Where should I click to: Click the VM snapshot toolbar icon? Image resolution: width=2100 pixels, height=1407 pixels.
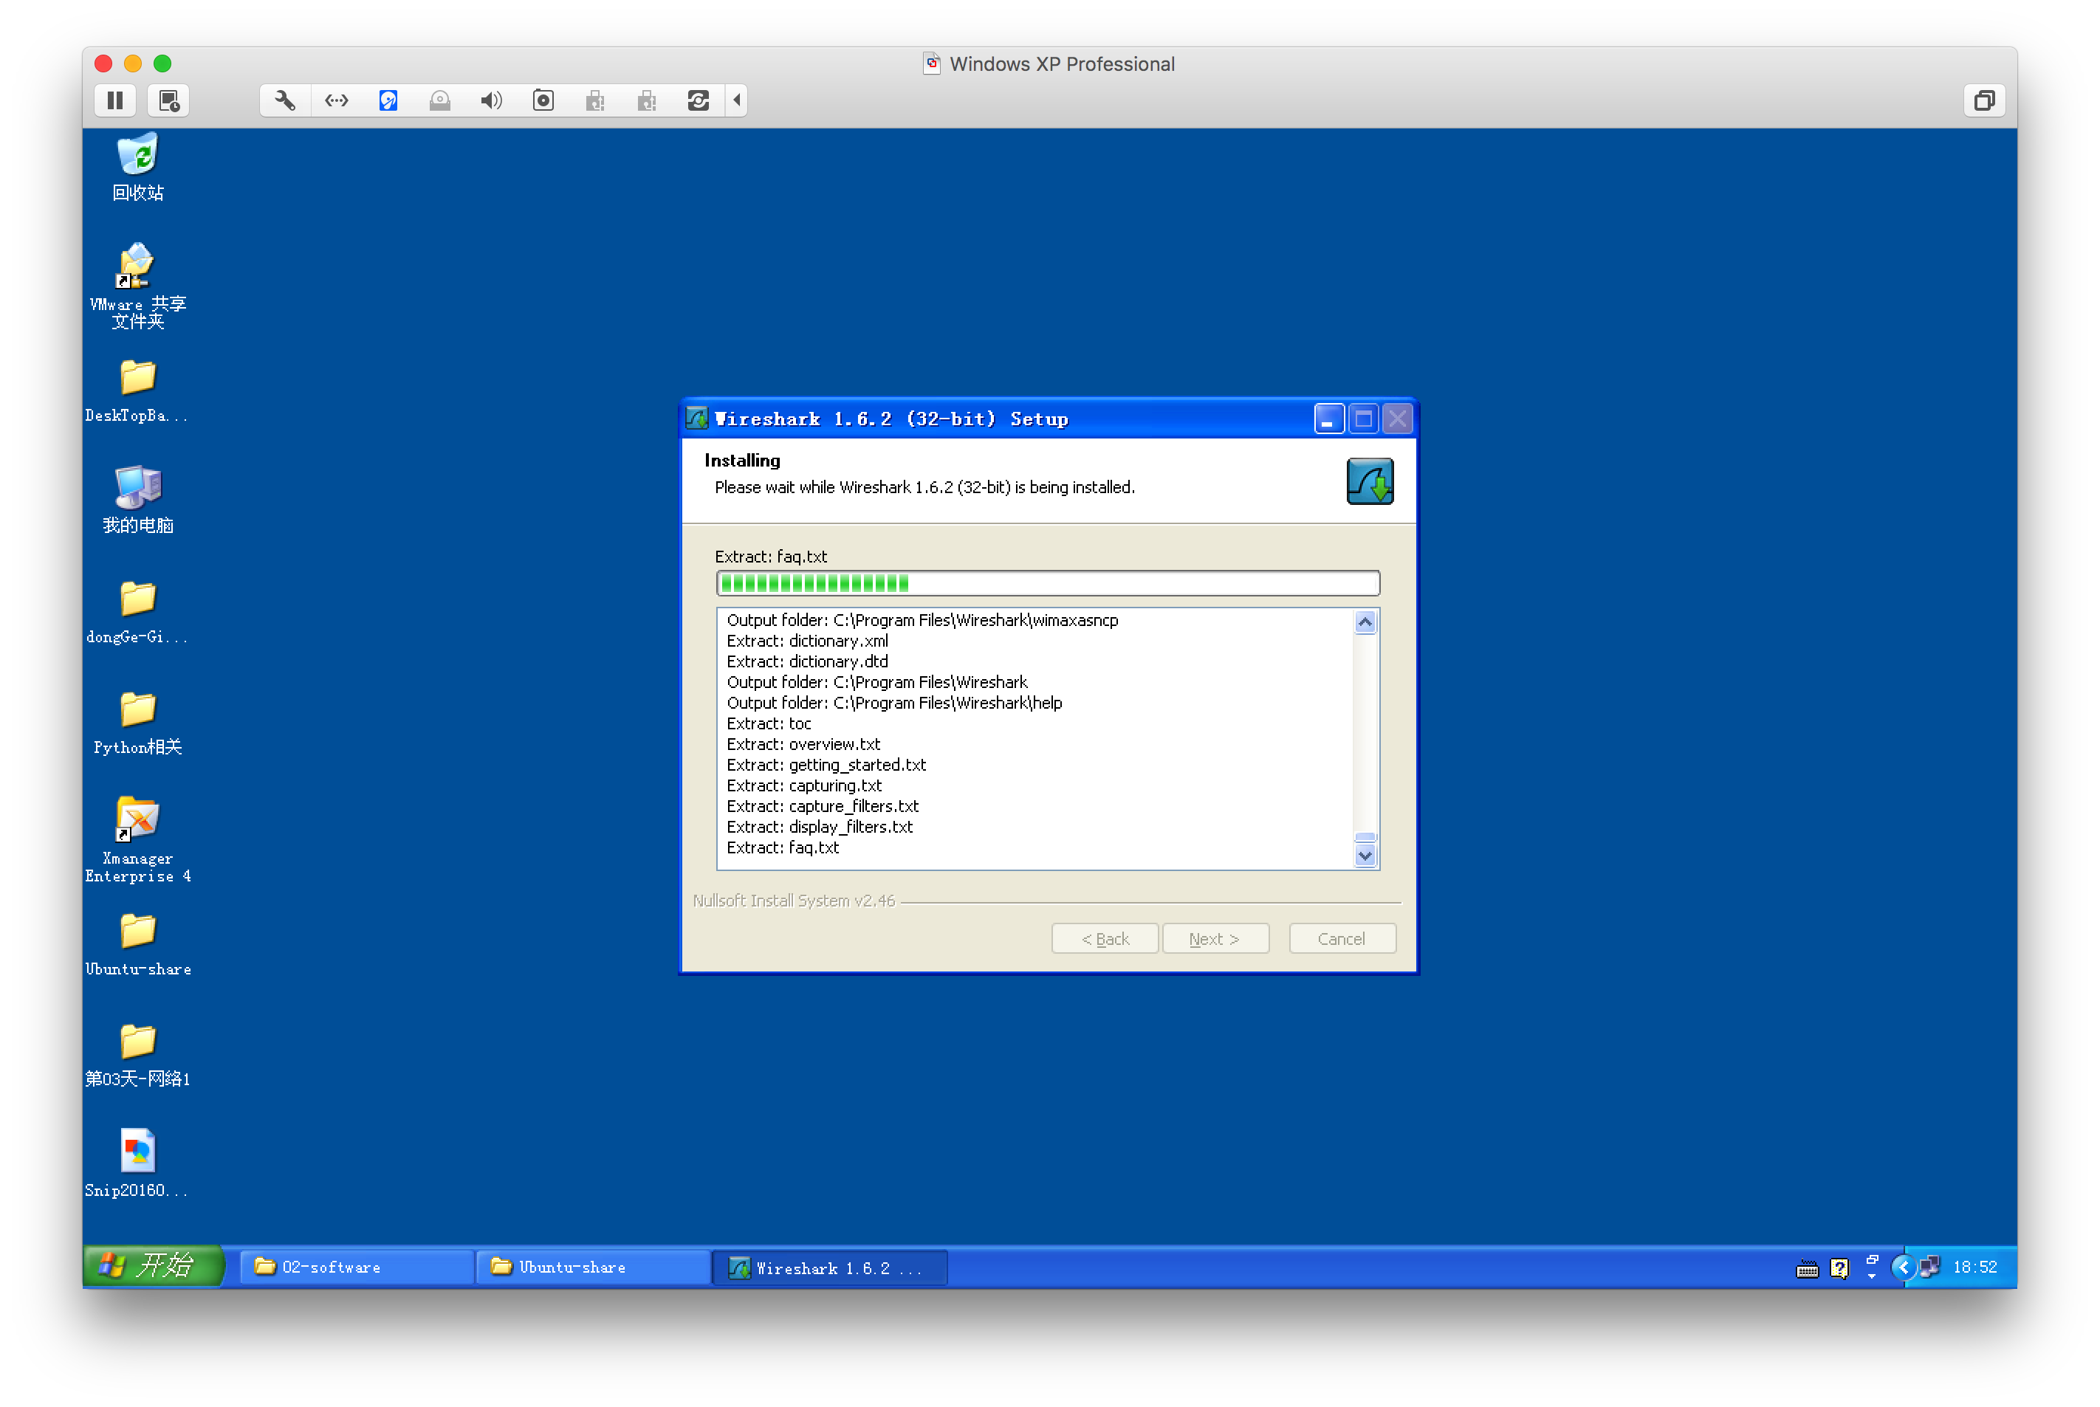pos(168,100)
